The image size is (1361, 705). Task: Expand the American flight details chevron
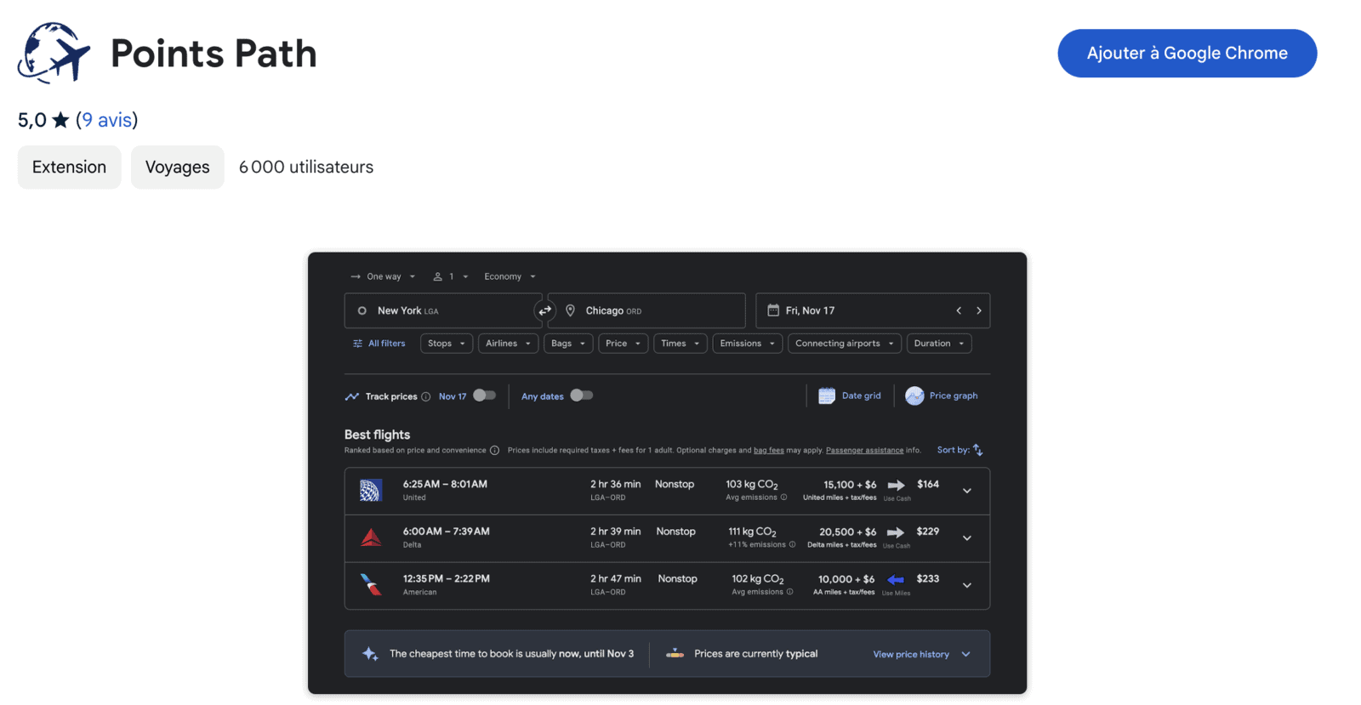967,586
